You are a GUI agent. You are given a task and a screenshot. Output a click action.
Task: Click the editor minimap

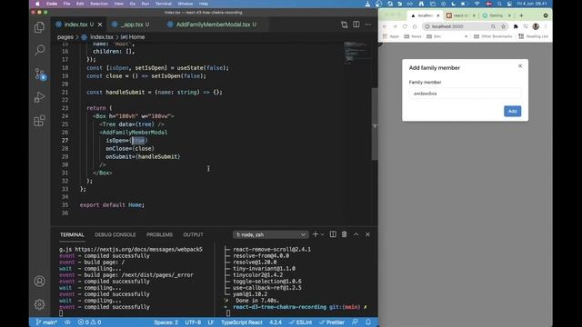pyautogui.click(x=357, y=54)
